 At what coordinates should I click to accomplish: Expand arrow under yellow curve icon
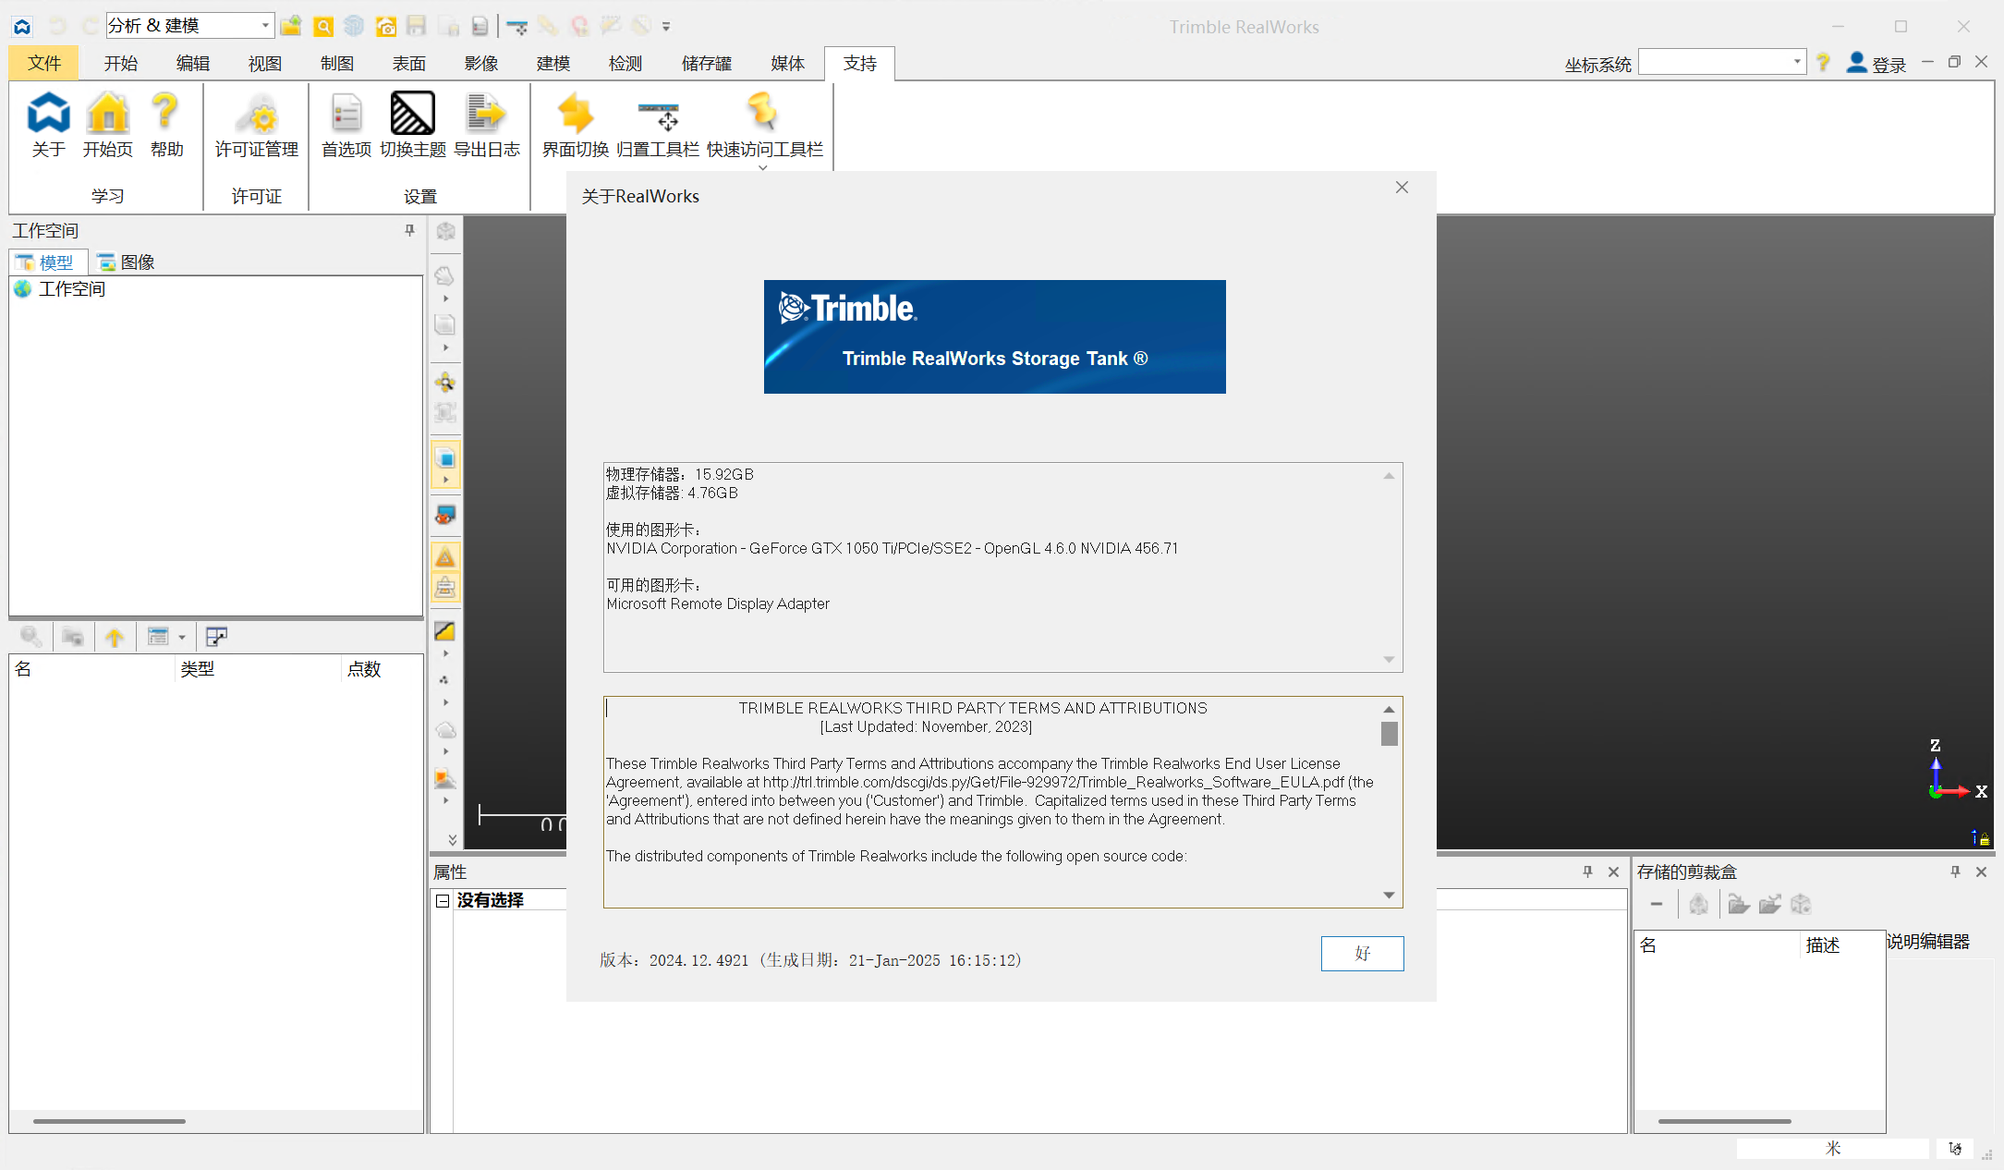445,653
